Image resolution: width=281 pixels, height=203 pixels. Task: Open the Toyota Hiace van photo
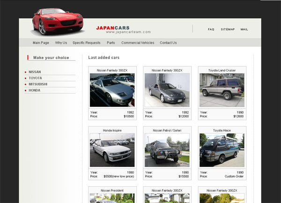coord(222,150)
